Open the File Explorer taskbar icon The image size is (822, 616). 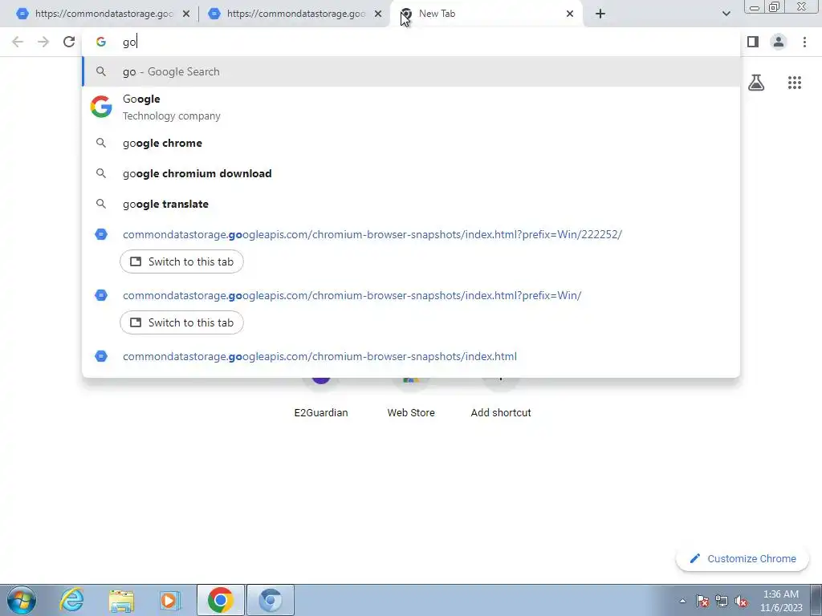tap(121, 600)
